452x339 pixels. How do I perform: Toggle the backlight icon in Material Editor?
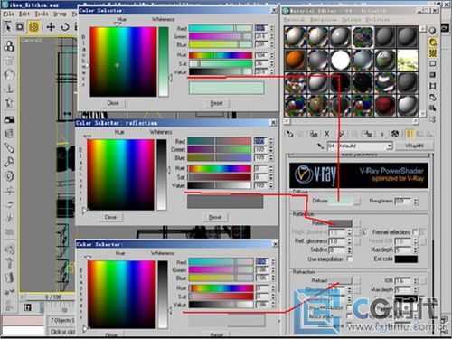click(x=433, y=42)
